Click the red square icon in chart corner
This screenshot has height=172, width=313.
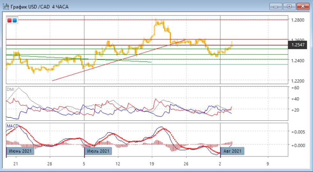tap(10, 21)
